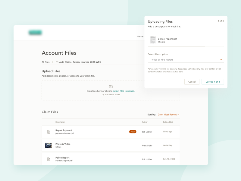This screenshot has height=181, width=241.
Task: Click the 150 KB file size text
Action: pyautogui.click(x=161, y=42)
